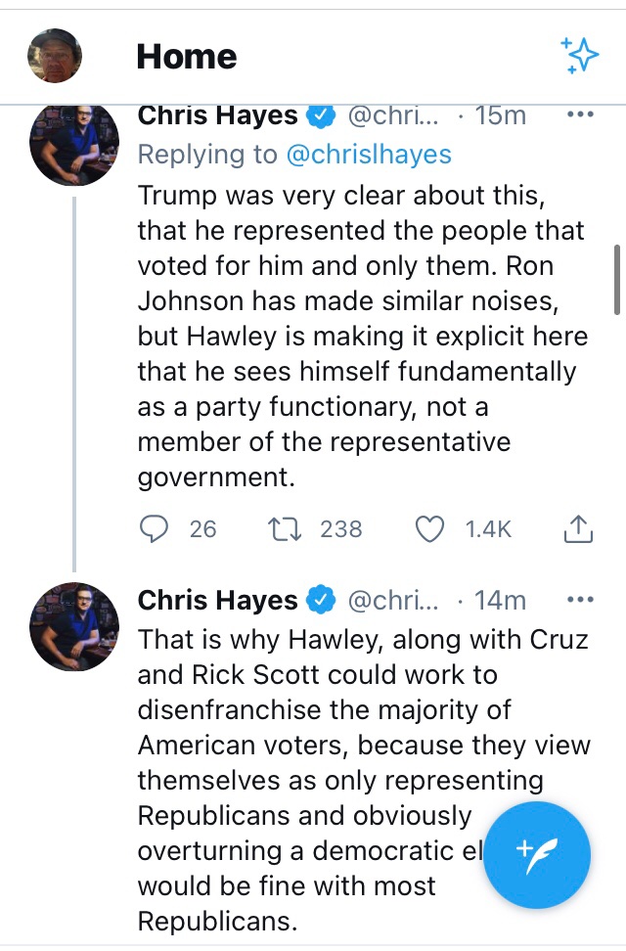Share the first Chris Hayes tweet
The width and height of the screenshot is (626, 951).
tap(578, 529)
